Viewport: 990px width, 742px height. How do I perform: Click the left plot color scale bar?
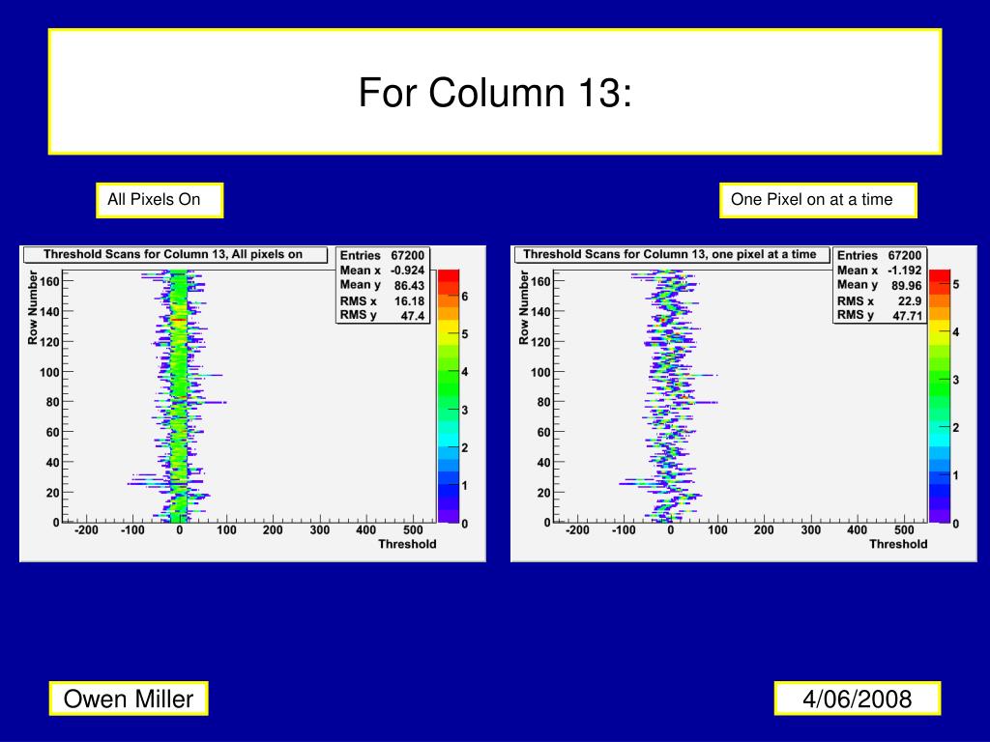(x=449, y=396)
